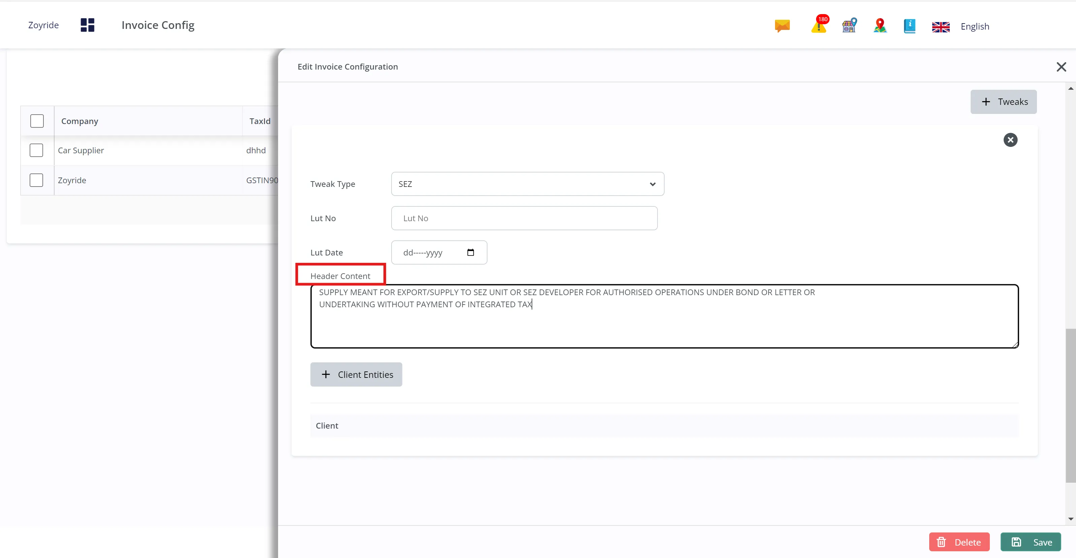Click the scrollbar up arrow
Viewport: 1076px width, 558px height.
(1070, 88)
